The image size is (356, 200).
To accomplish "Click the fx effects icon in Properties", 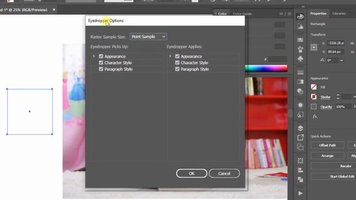I will (315, 117).
